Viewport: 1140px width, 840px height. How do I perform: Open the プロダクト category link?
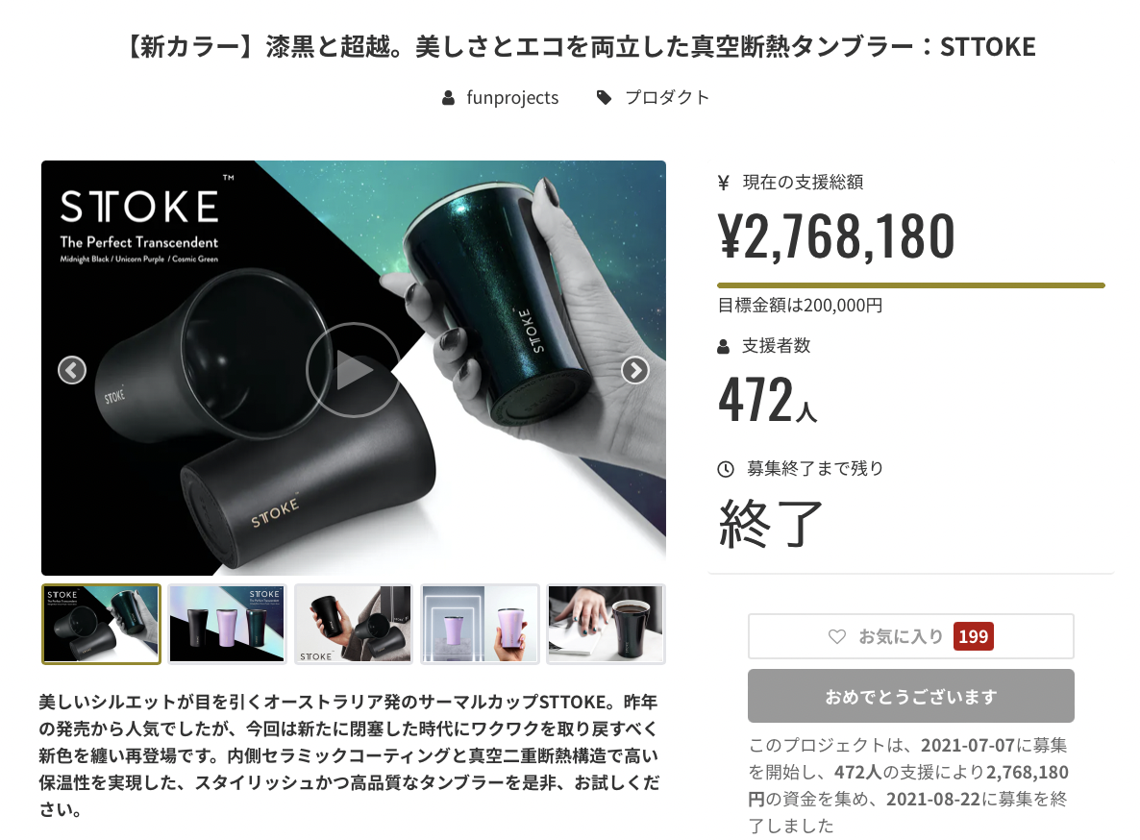tap(667, 97)
